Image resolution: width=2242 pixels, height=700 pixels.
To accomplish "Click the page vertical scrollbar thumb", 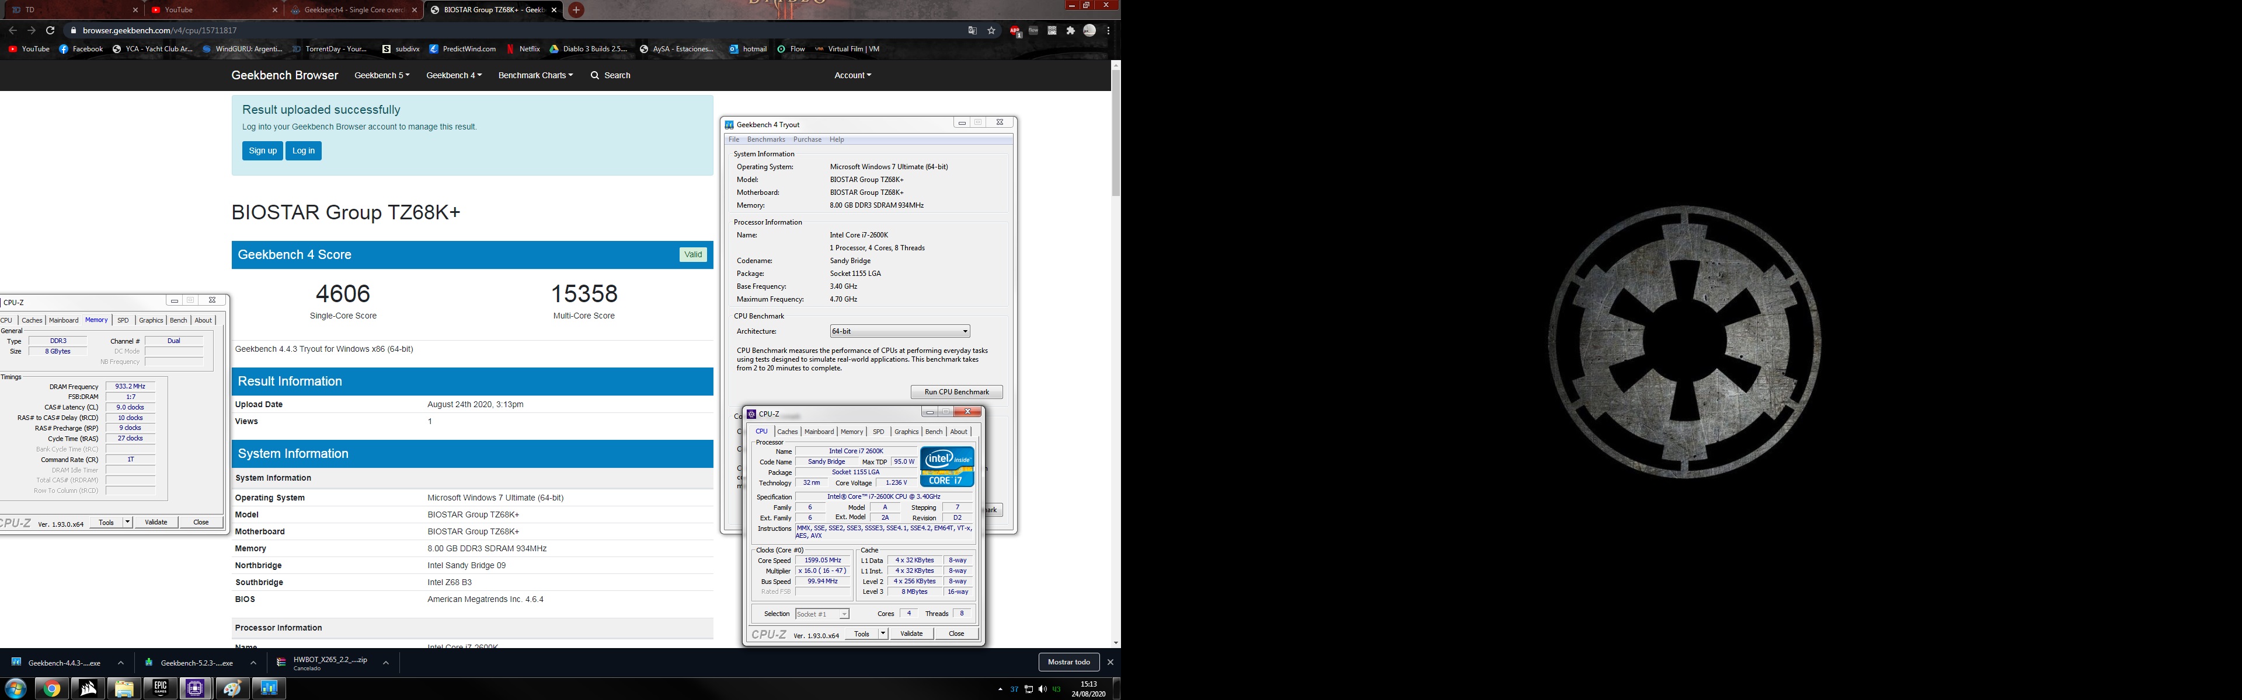I will pos(1116,132).
